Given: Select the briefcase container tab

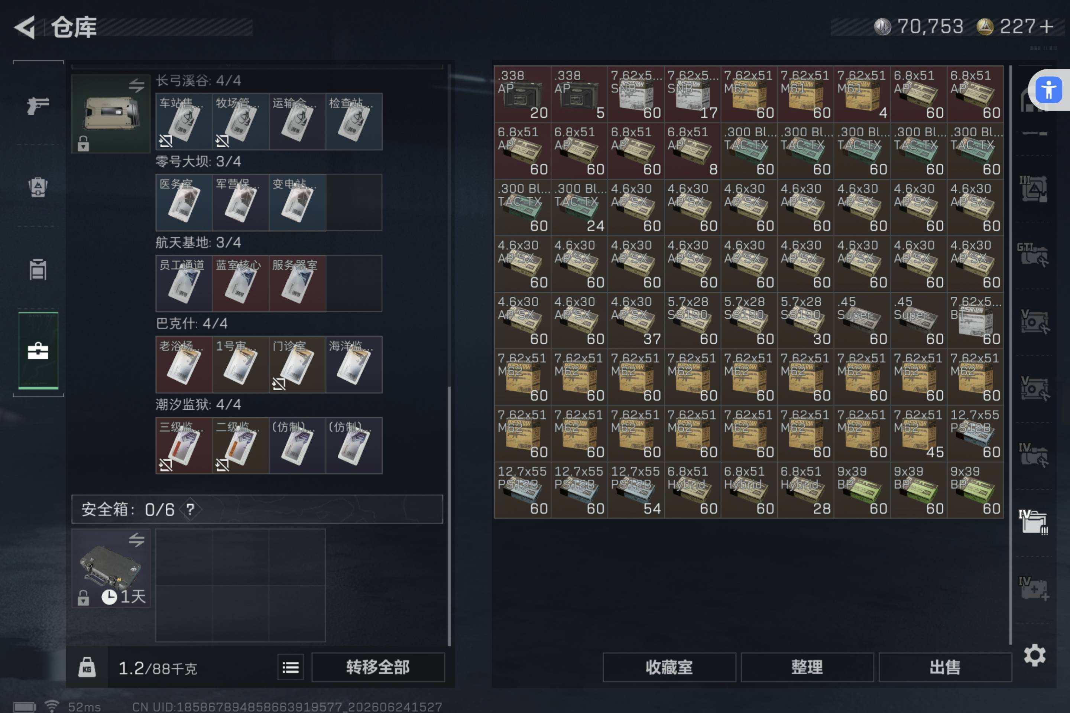Looking at the screenshot, I should coord(38,351).
